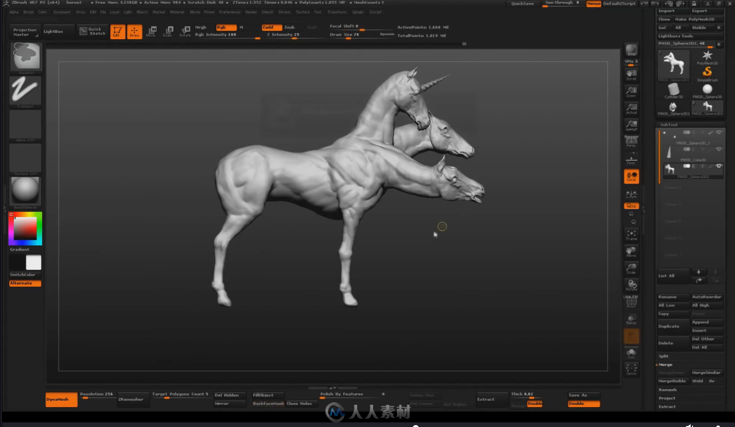The width and height of the screenshot is (735, 427).
Task: Expand the Remesh section
Action: [x=667, y=390]
